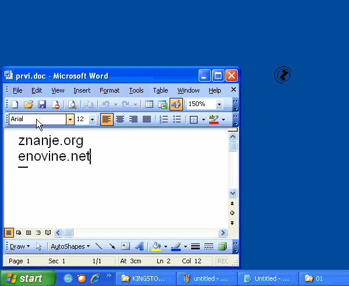Apply the red highlight color

(214, 119)
